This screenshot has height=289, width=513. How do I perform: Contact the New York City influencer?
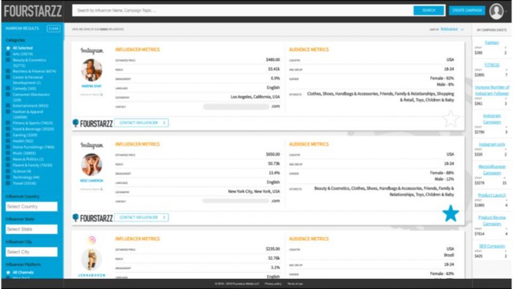(142, 217)
